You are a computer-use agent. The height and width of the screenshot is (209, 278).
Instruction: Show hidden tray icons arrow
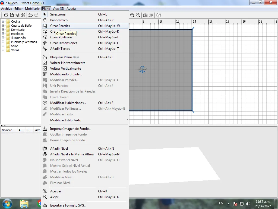[228, 204]
